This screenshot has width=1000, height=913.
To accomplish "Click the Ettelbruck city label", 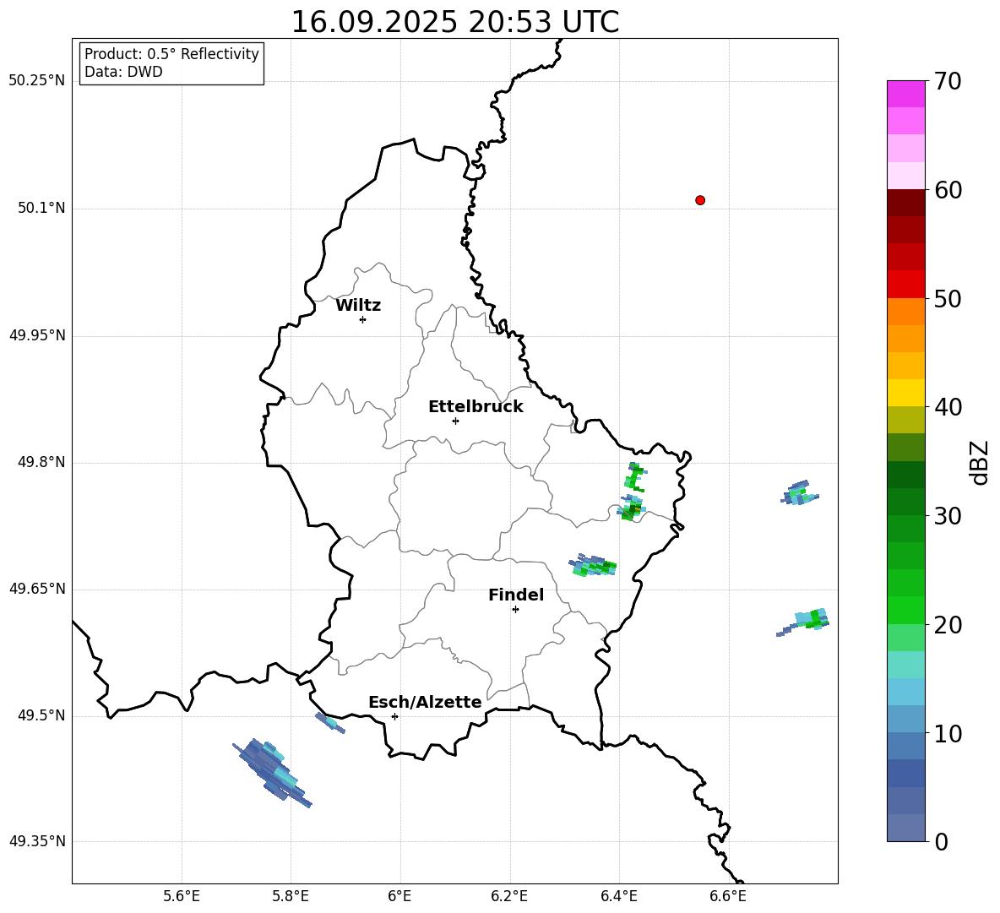I will pos(476,407).
